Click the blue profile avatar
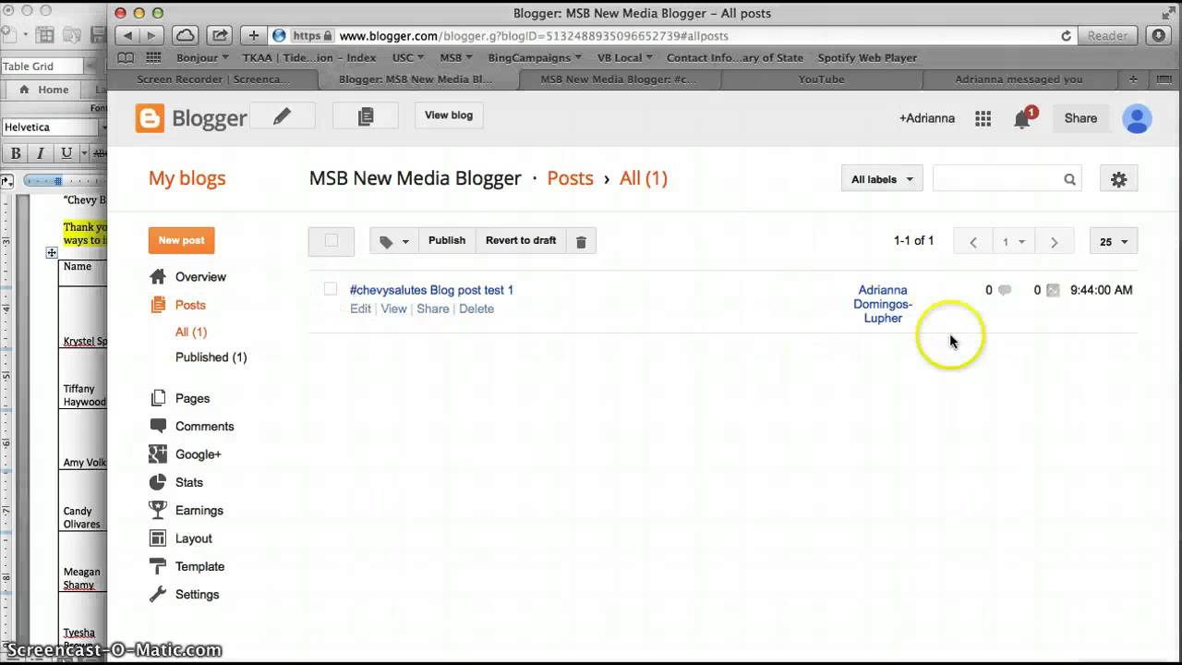 (1137, 118)
